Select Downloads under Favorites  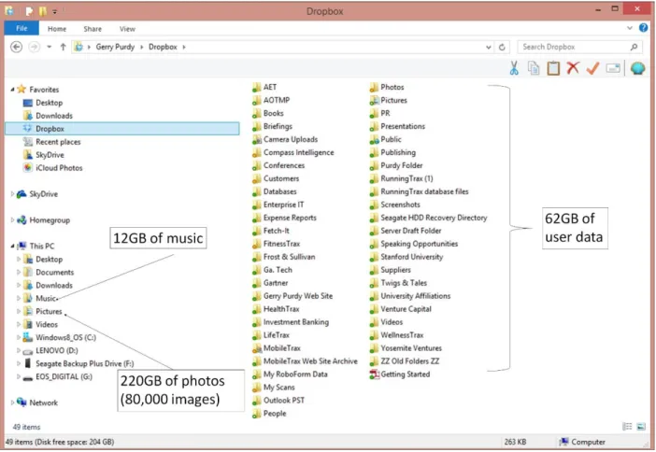[48, 116]
